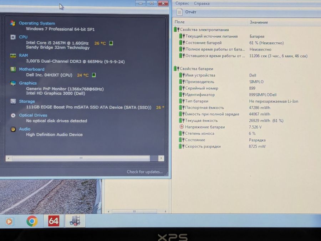321x241 pixels.
Task: Open the Справка menu in AIDA64
Action: [202, 4]
